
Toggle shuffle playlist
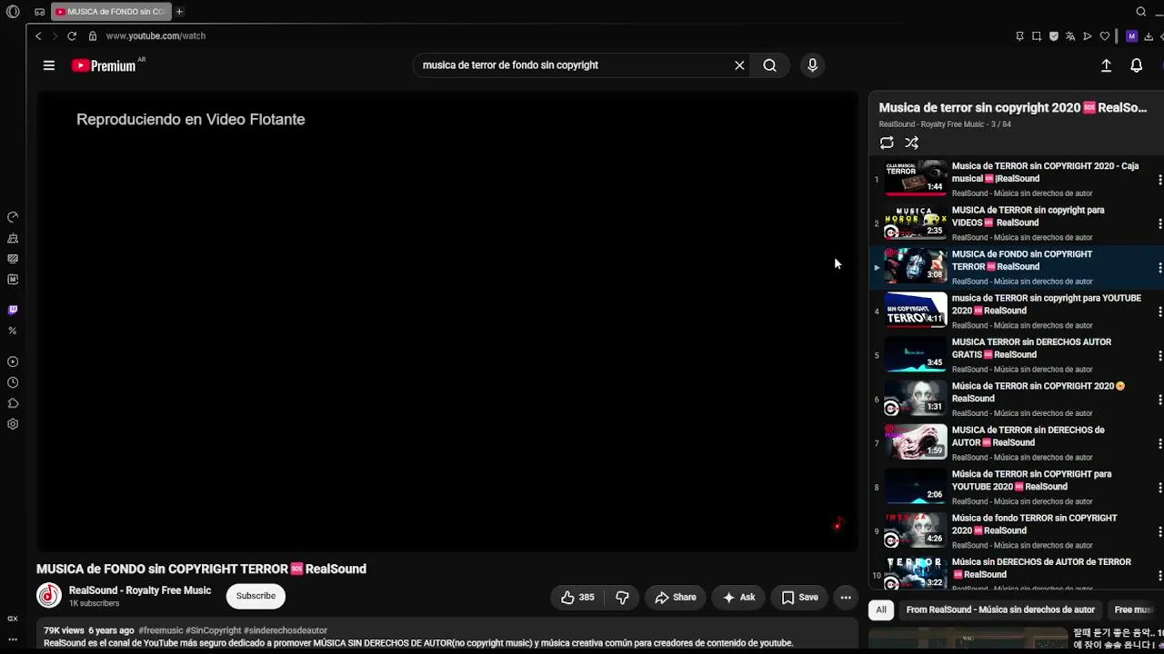pyautogui.click(x=911, y=143)
